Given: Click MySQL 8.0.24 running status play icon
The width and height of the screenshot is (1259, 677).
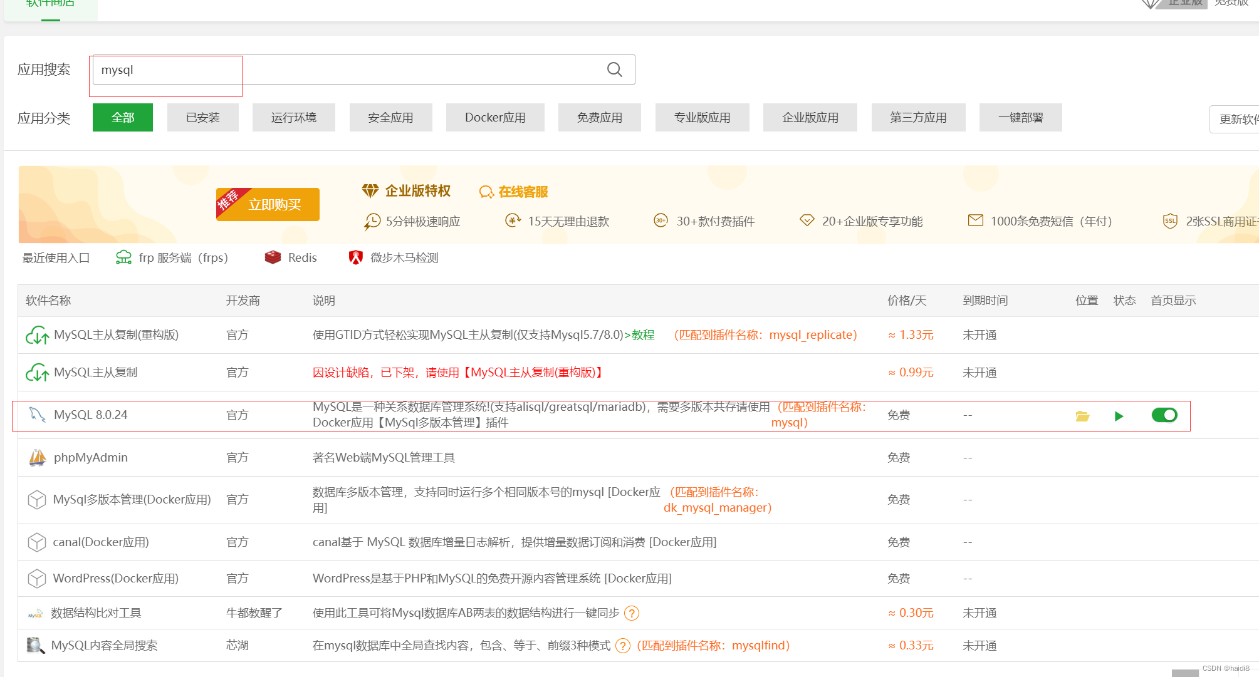Looking at the screenshot, I should click(1119, 416).
